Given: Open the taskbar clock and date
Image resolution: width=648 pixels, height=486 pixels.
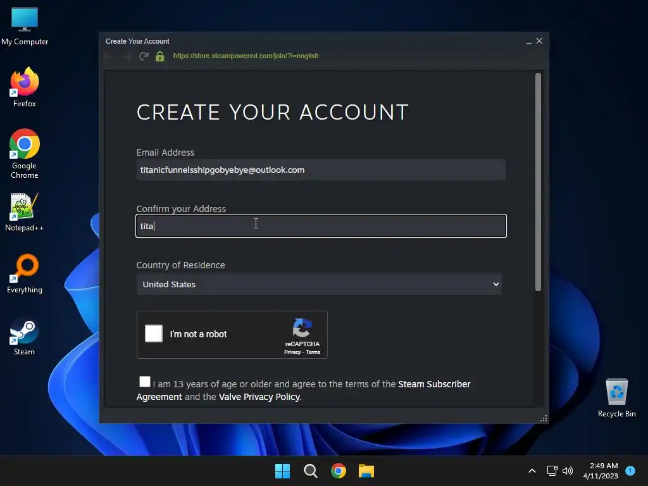Looking at the screenshot, I should [x=601, y=471].
